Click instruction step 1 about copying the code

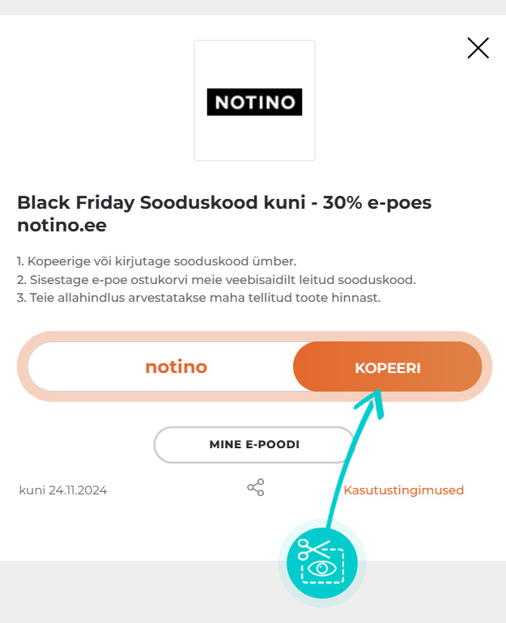tap(157, 261)
